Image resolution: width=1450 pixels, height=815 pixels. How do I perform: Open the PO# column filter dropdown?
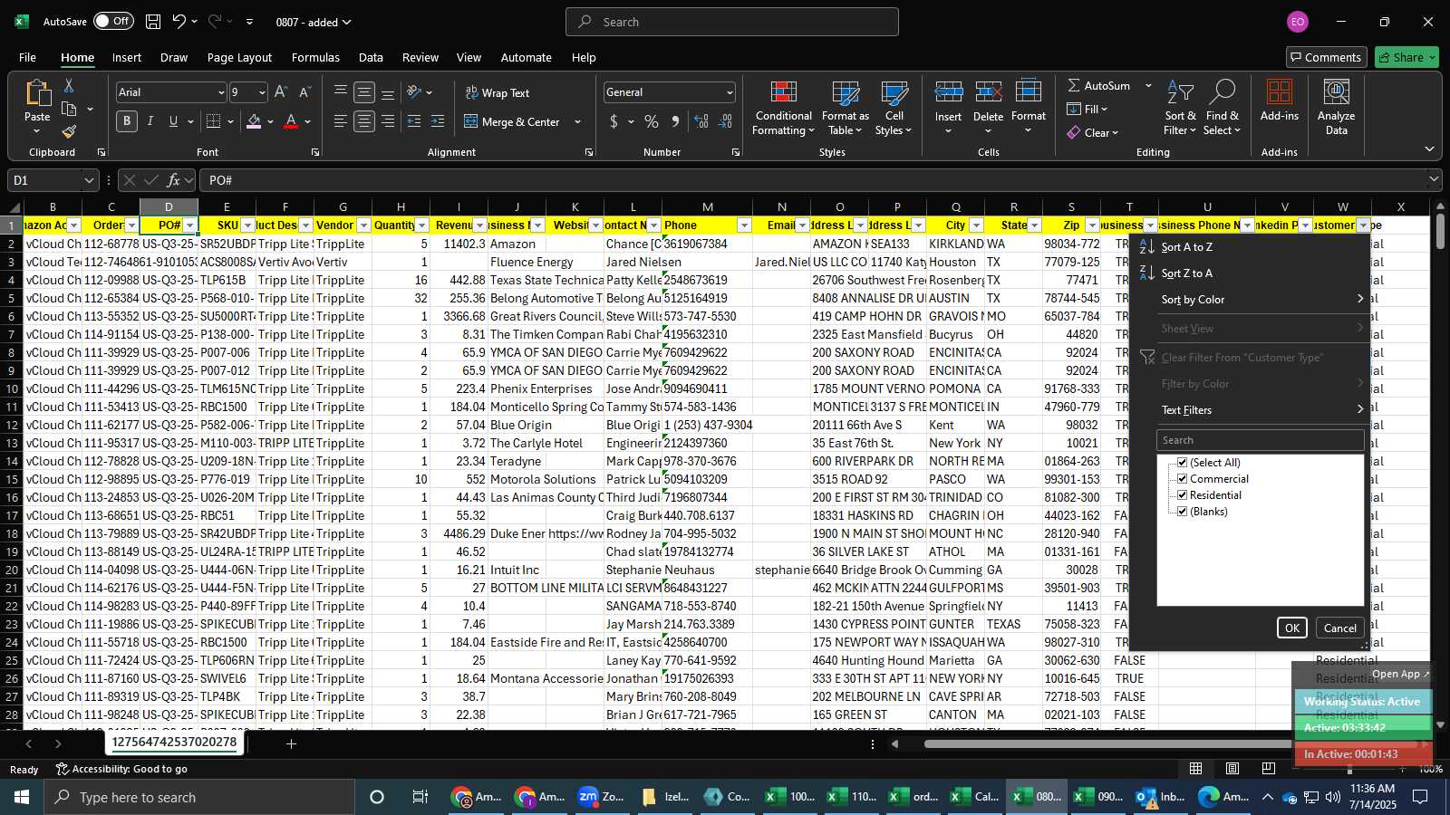pyautogui.click(x=189, y=225)
